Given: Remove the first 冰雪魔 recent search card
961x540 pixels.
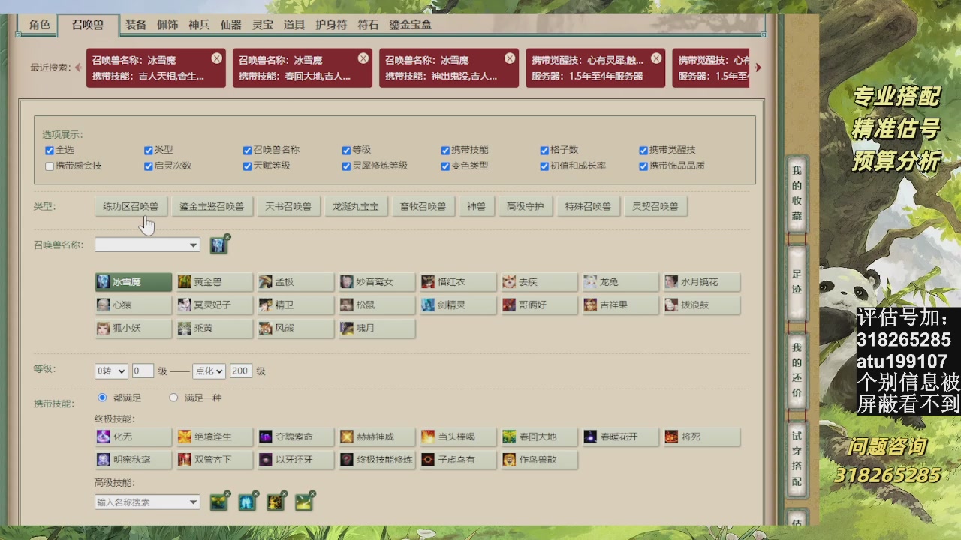Looking at the screenshot, I should pyautogui.click(x=217, y=58).
